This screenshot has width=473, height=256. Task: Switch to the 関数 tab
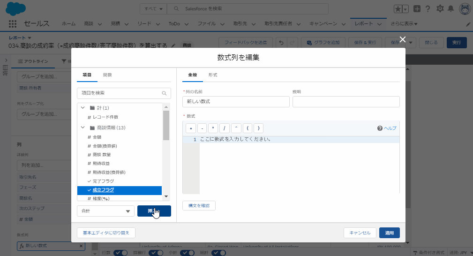pyautogui.click(x=107, y=75)
